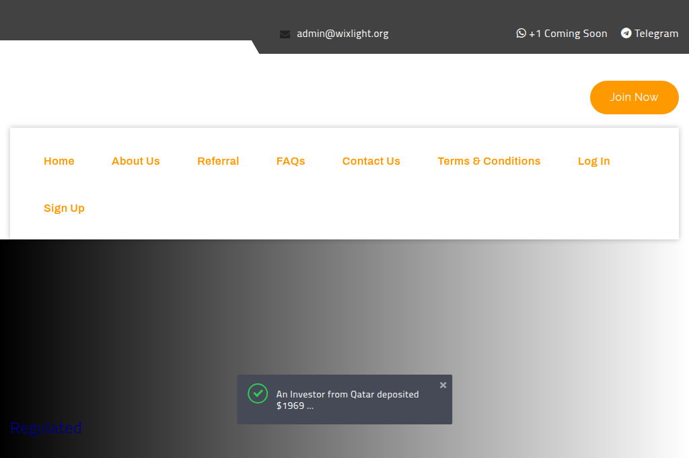Image resolution: width=689 pixels, height=458 pixels.
Task: View the Terms & Conditions page
Action: coord(489,161)
